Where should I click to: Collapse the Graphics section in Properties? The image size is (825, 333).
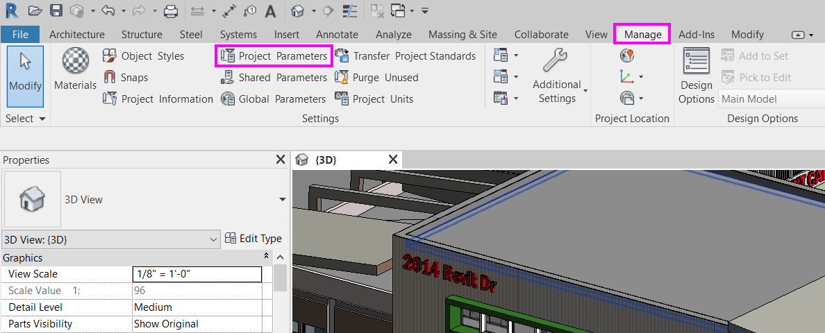[x=266, y=257]
